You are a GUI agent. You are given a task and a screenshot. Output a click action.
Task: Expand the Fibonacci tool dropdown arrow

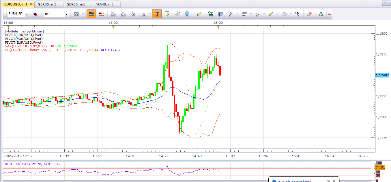(251, 14)
